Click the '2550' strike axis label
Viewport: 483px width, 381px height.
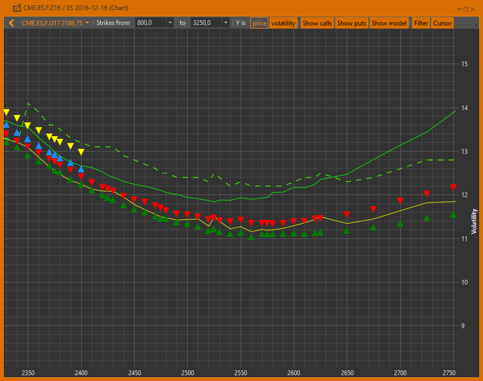coord(241,373)
